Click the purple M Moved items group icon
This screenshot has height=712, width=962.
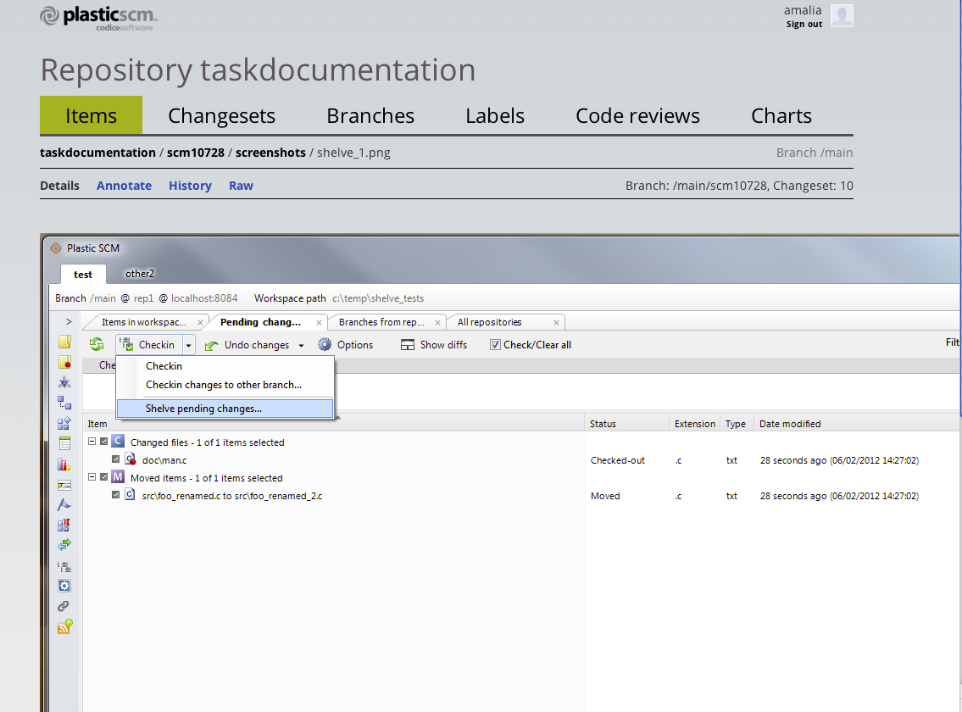(x=118, y=477)
